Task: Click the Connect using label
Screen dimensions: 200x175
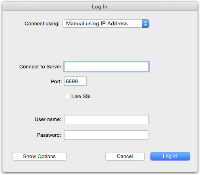Action: point(42,24)
